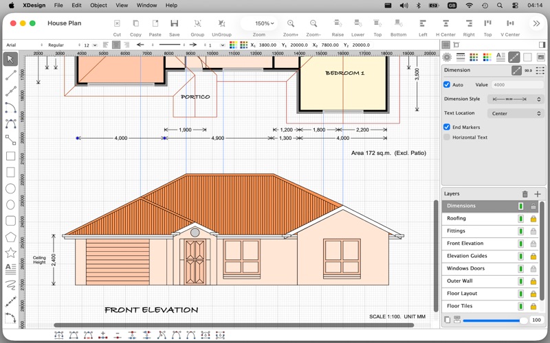
Task: Toggle visibility of Windows Doors layer
Action: pyautogui.click(x=521, y=269)
